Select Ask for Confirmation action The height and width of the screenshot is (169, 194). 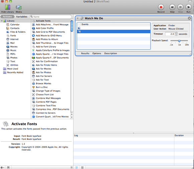tap(51, 62)
